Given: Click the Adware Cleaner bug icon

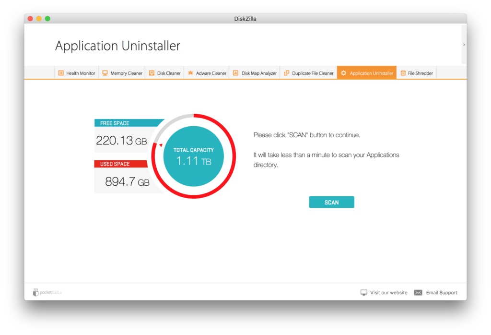Looking at the screenshot, I should (x=190, y=73).
